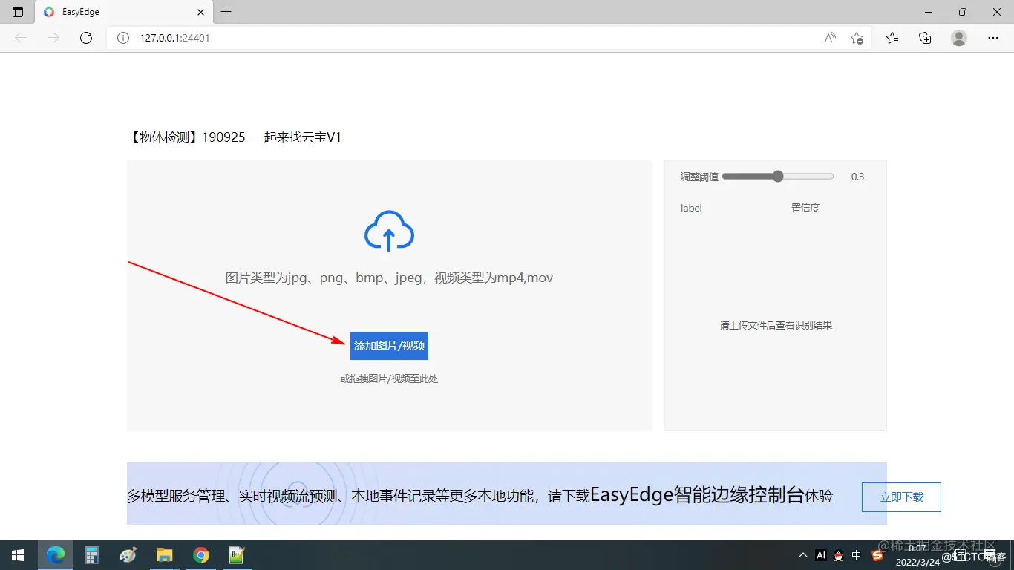This screenshot has width=1014, height=570.
Task: Click the EasyEdge智能边缘控制台 banner text
Action: pos(697,495)
